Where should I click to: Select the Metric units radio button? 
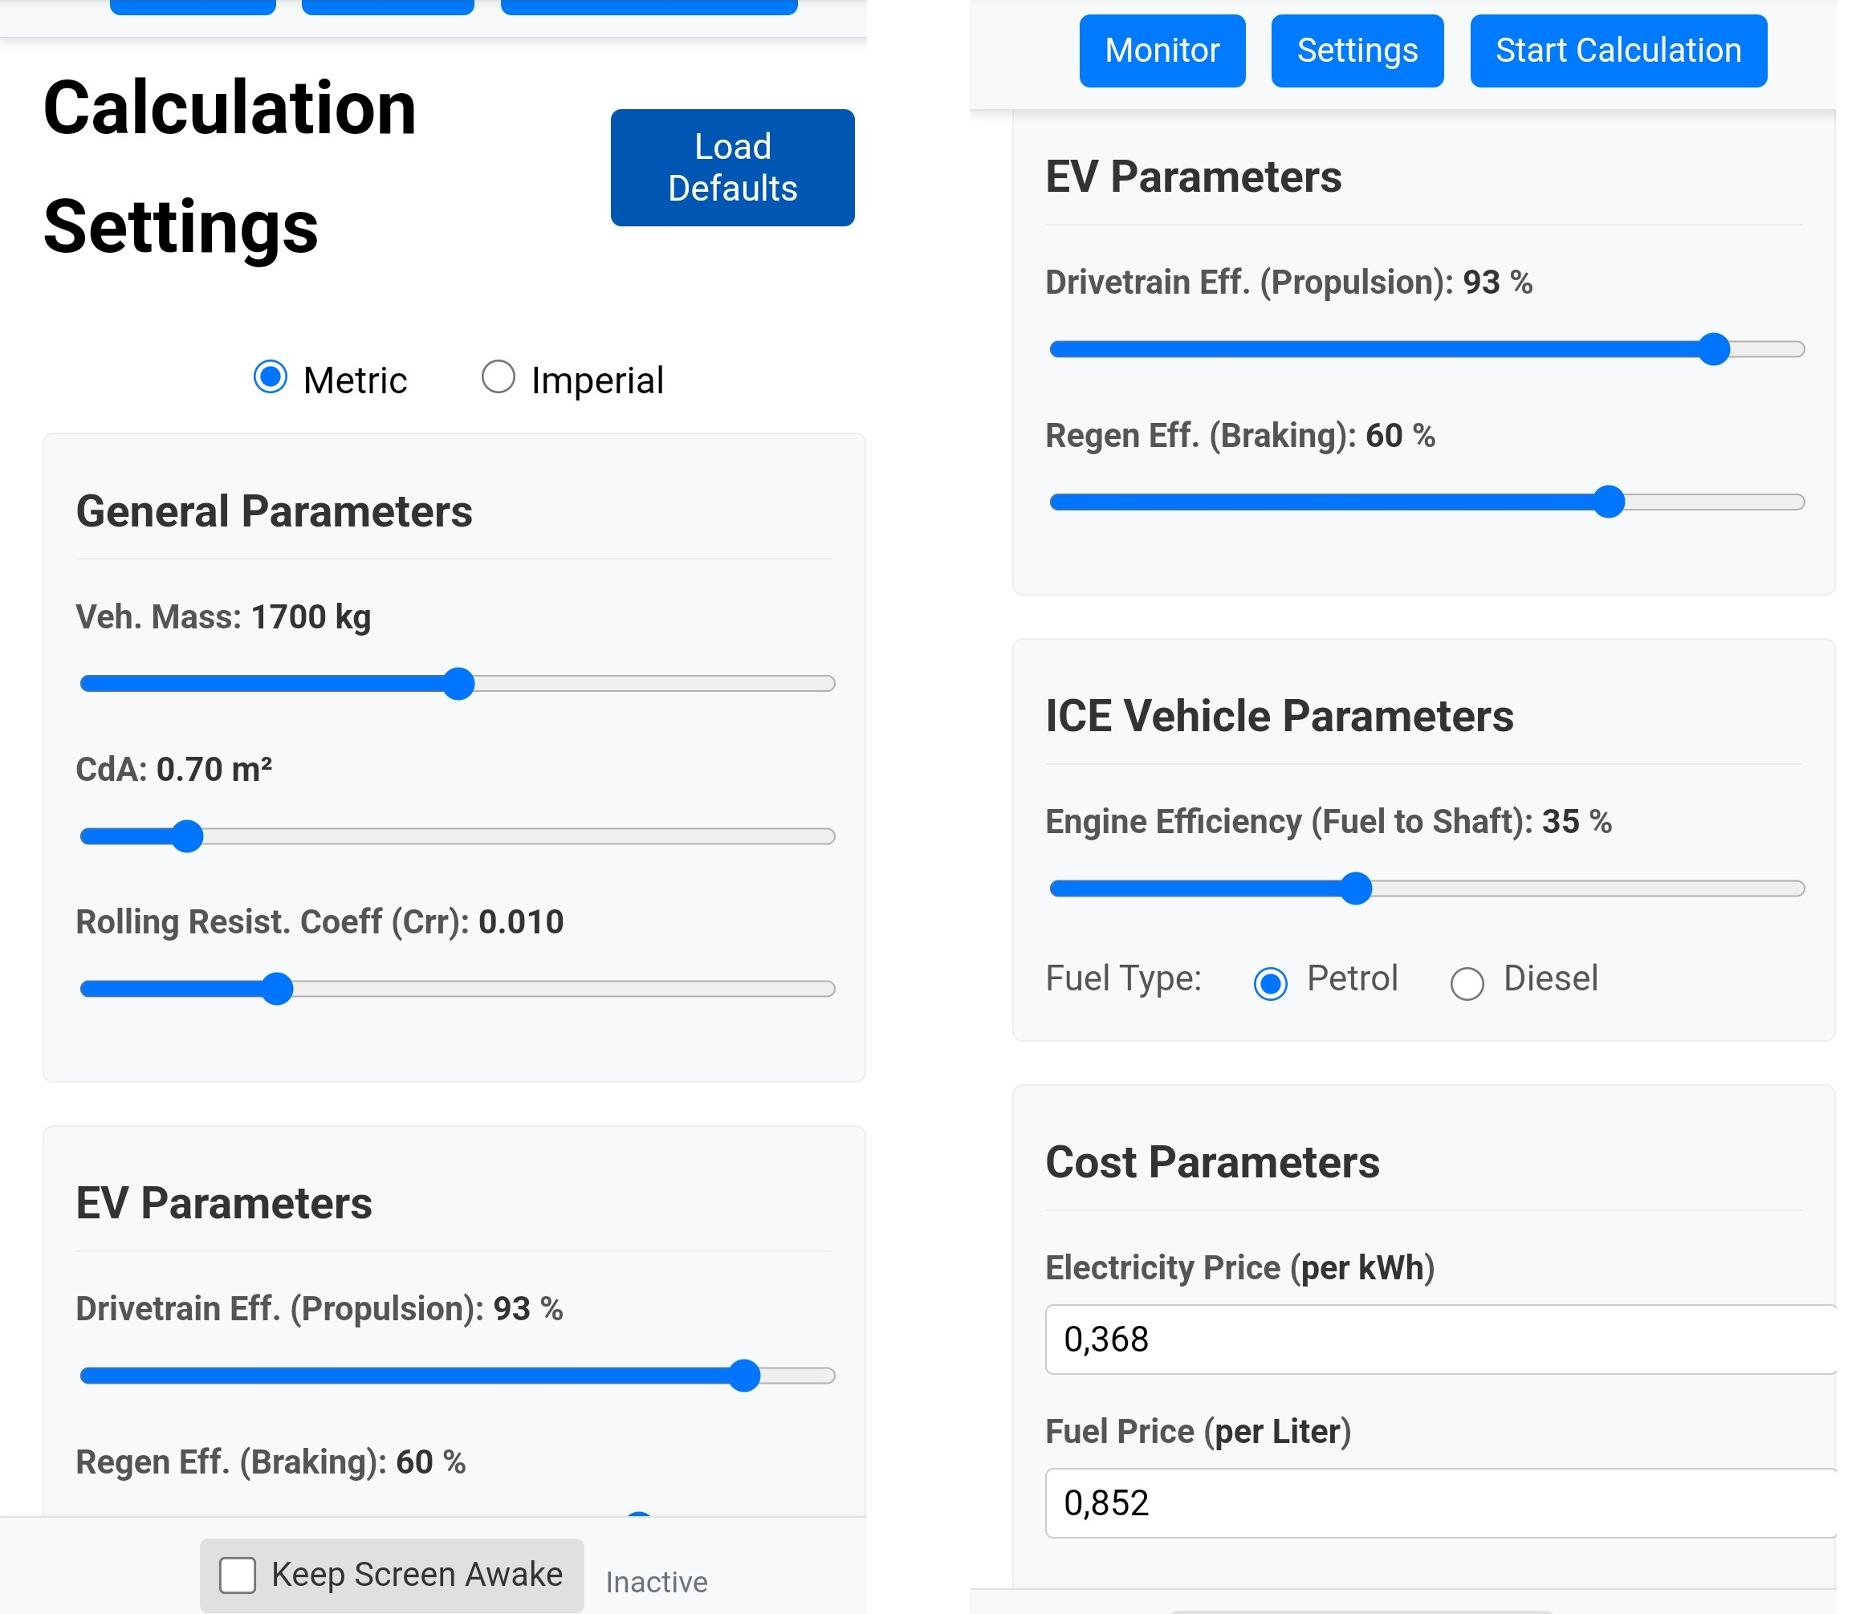click(x=271, y=377)
